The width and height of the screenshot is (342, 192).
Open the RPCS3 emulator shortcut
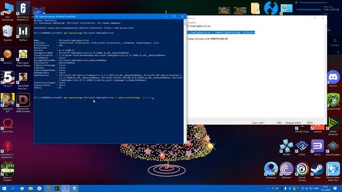[x=317, y=148]
